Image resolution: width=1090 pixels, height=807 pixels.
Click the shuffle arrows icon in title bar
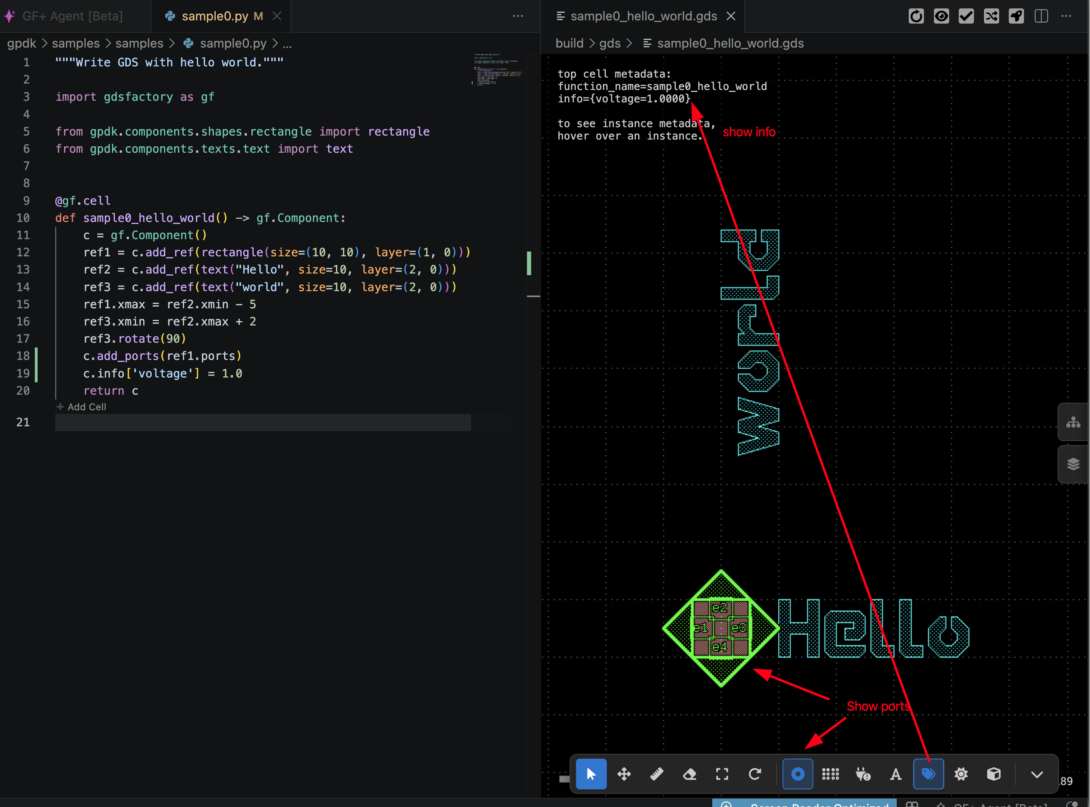click(991, 16)
